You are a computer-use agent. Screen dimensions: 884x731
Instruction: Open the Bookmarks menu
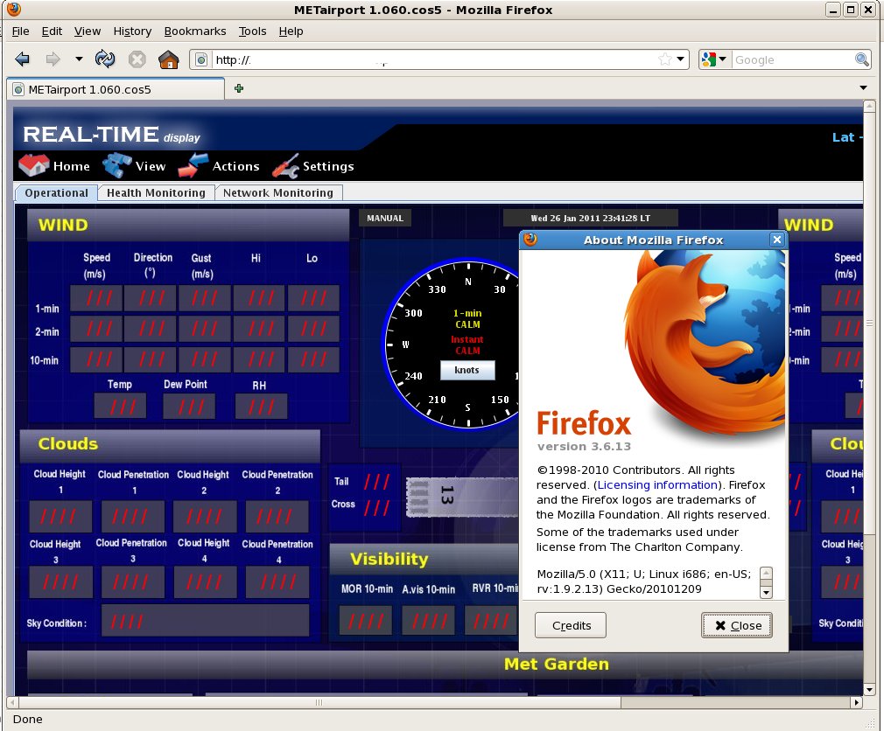pos(194,31)
